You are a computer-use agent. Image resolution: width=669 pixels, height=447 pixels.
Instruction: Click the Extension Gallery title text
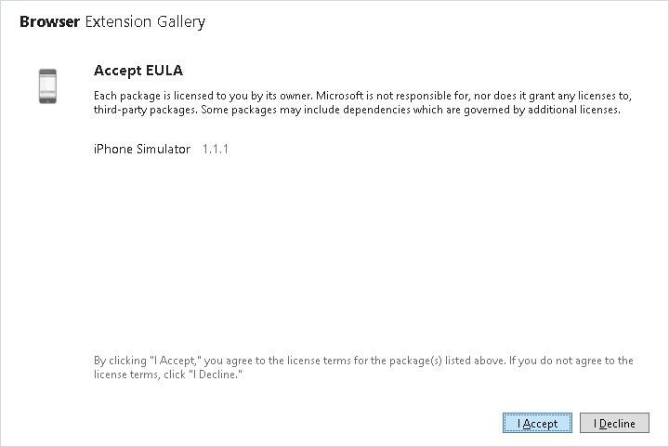(x=145, y=21)
